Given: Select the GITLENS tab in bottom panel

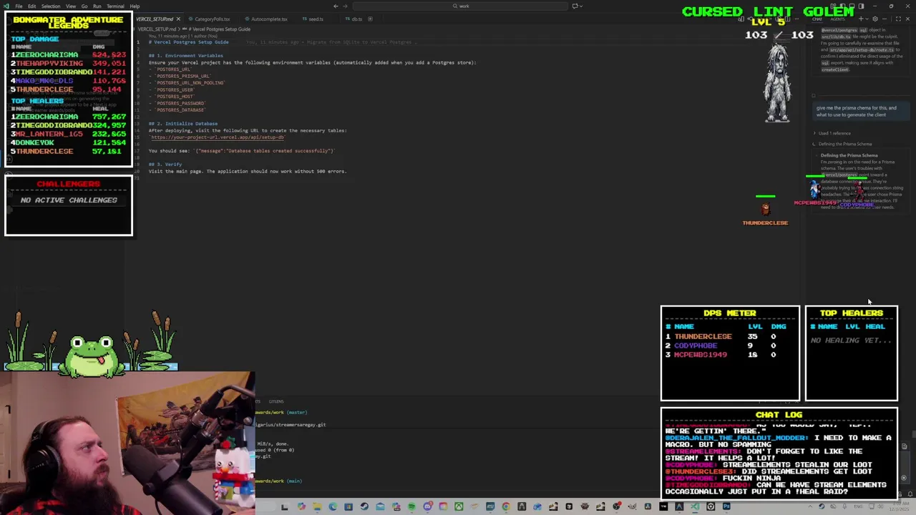Looking at the screenshot, I should point(276,401).
